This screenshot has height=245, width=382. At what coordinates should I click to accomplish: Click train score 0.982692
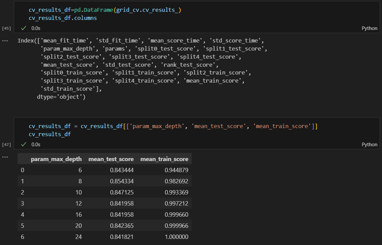176,181
